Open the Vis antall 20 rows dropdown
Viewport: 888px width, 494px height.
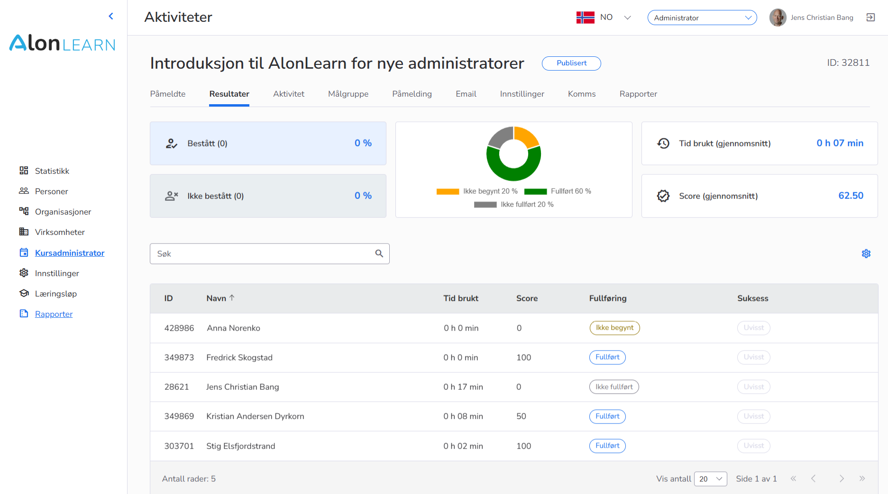coord(710,479)
